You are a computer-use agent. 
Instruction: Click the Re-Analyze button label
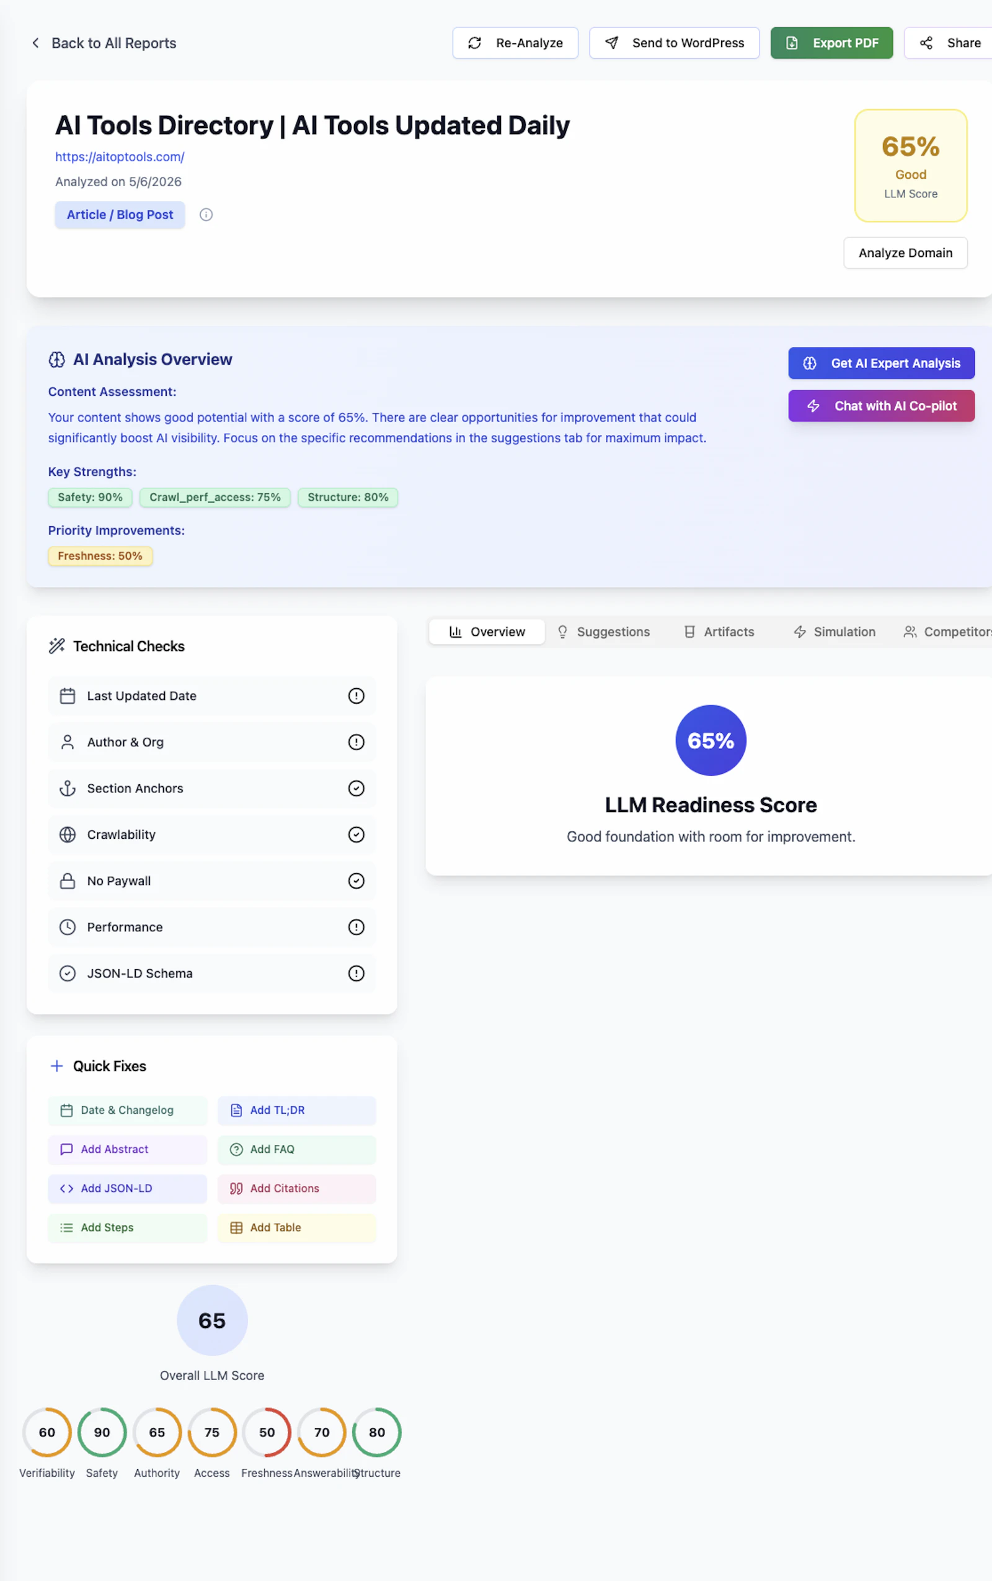tap(529, 43)
